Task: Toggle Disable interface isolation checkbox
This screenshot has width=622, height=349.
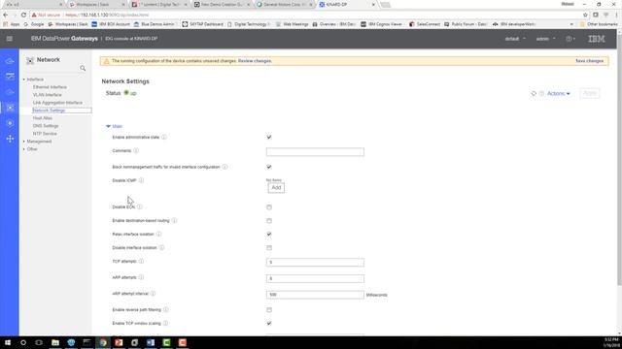Action: point(269,248)
